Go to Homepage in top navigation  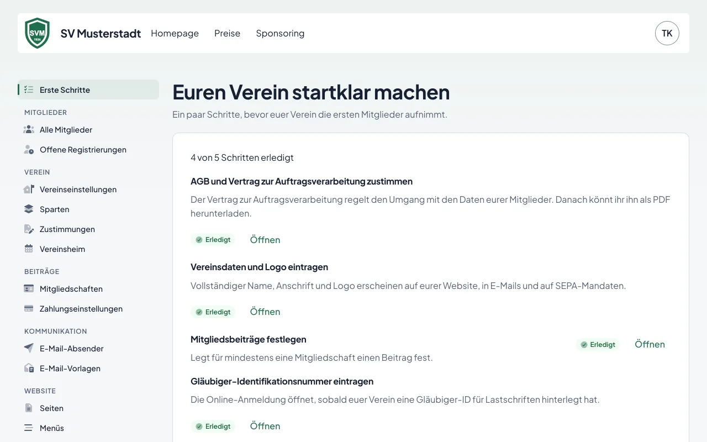point(175,33)
